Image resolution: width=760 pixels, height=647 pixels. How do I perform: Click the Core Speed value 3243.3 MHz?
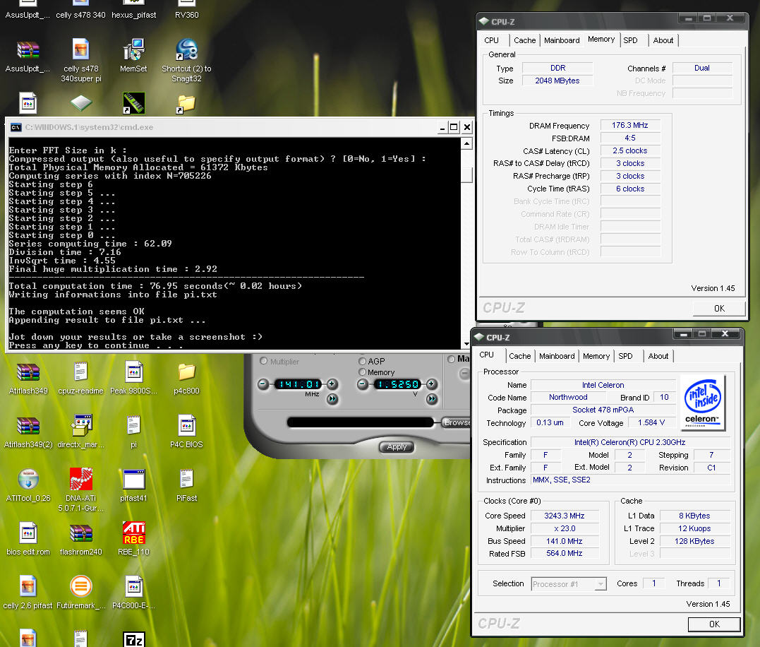click(x=565, y=516)
